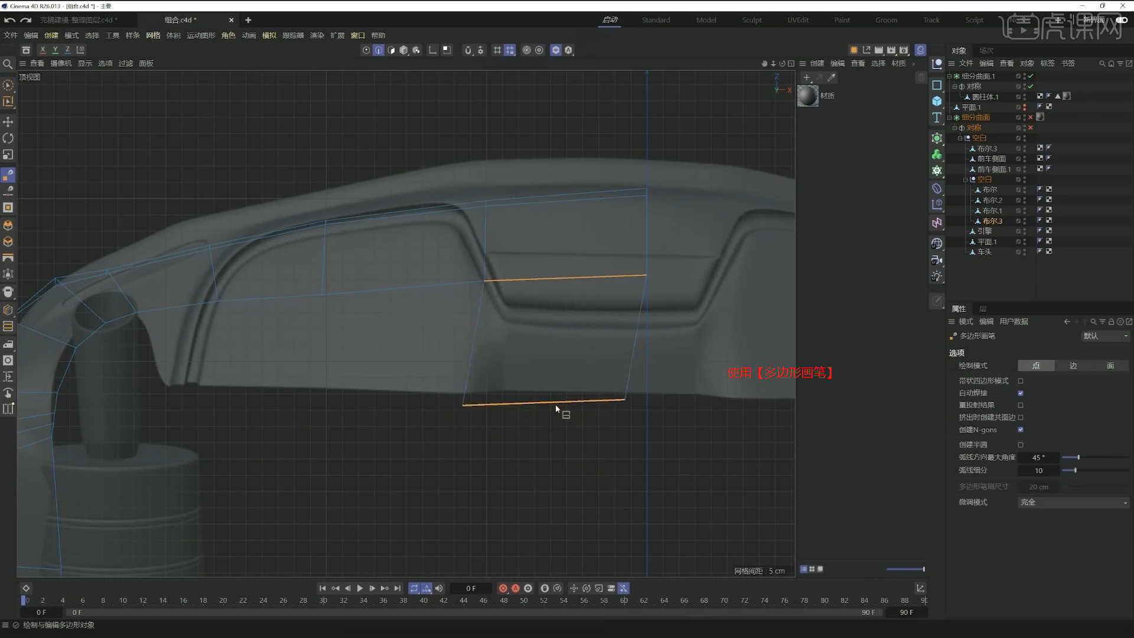Toggle X axis lock icon

click(x=43, y=50)
